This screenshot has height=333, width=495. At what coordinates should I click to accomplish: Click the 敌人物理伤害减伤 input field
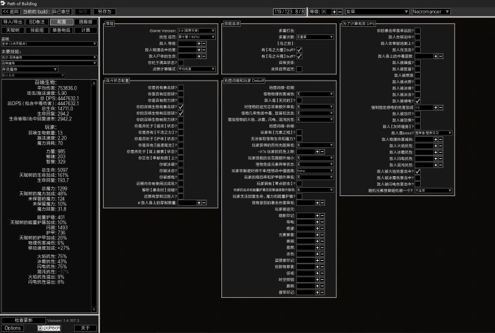pos(424,140)
